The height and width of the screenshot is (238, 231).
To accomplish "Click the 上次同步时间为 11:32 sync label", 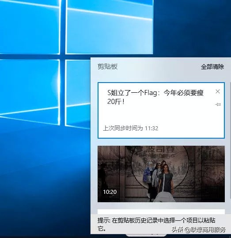I will 131,128.
